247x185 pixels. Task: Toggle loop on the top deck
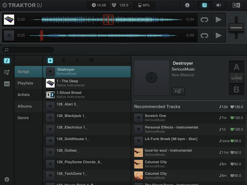pyautogui.click(x=205, y=20)
